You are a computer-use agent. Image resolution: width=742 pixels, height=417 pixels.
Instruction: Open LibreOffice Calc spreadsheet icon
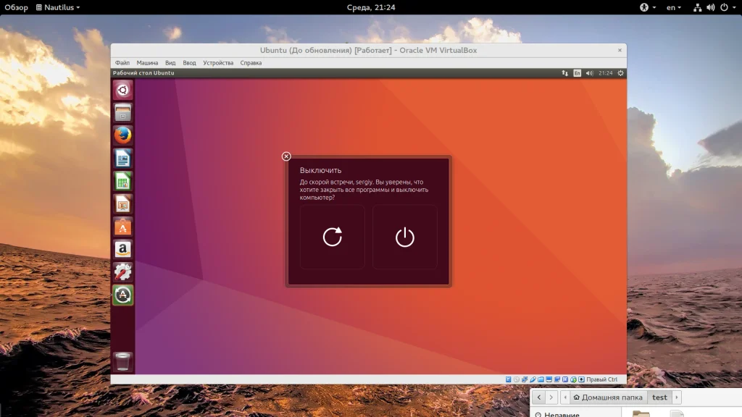123,181
